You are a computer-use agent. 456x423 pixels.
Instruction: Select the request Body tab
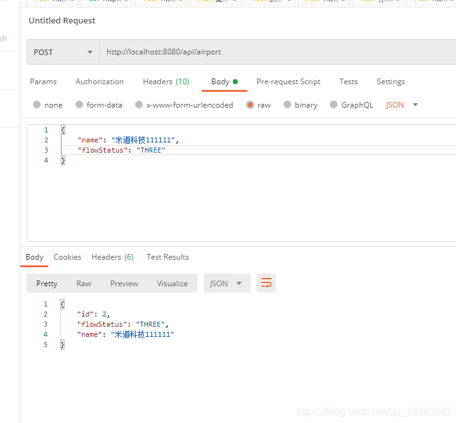point(225,82)
